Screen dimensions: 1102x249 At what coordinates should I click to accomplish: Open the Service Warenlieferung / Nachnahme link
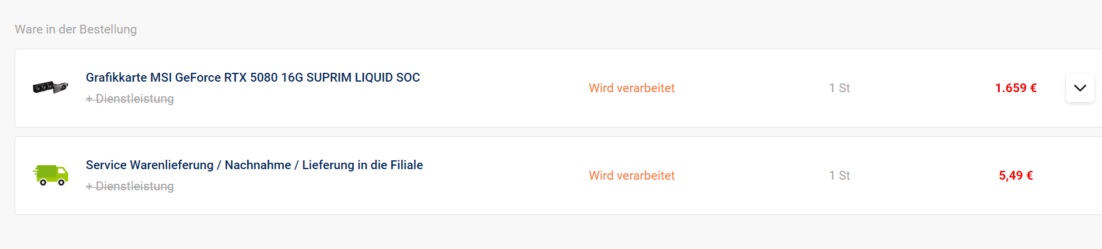coord(254,165)
